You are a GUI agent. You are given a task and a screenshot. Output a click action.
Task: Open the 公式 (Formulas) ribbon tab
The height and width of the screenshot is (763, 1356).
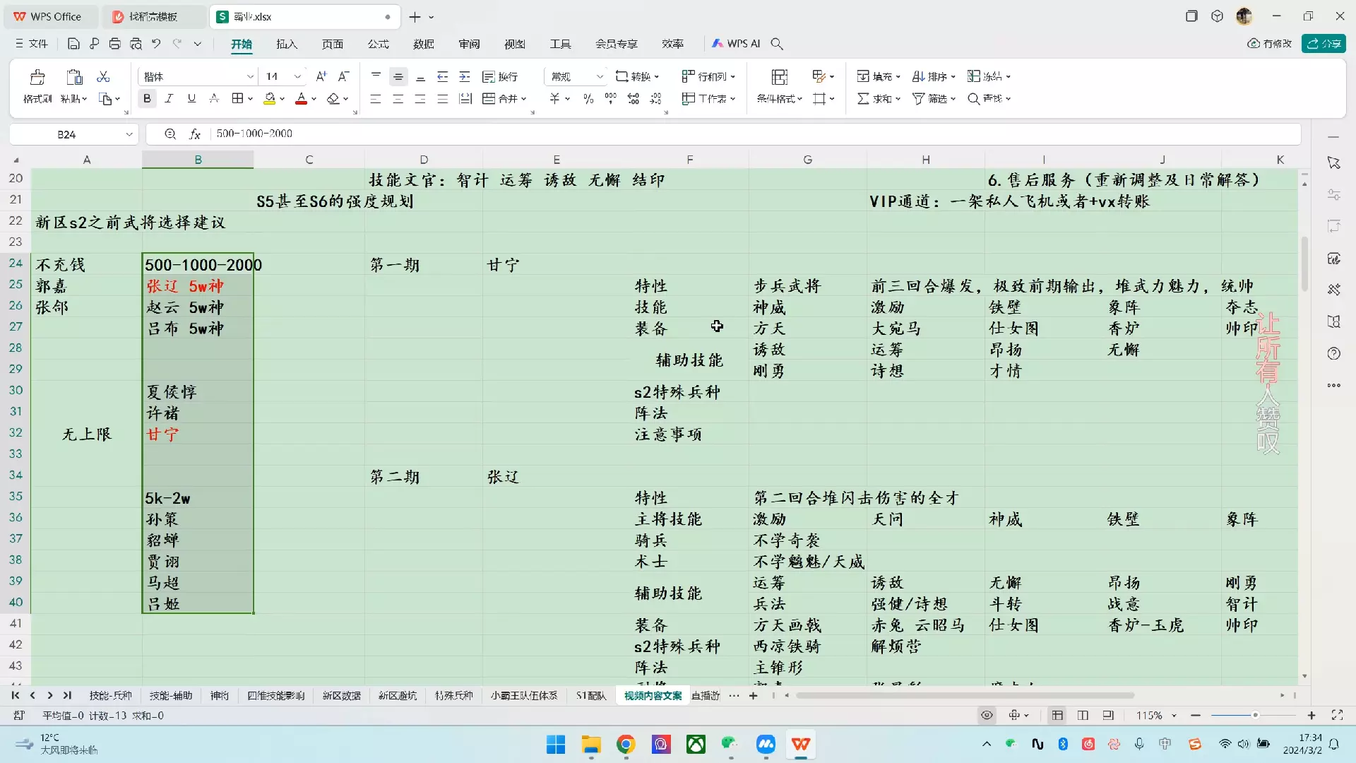click(378, 44)
